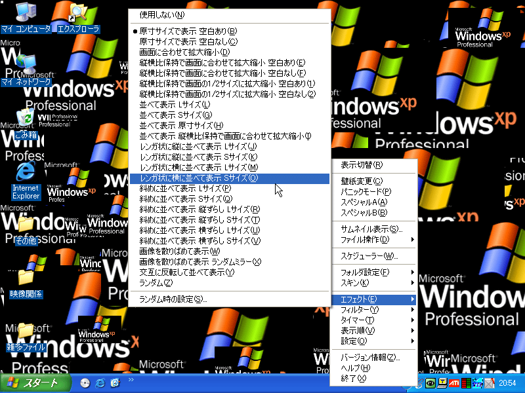Expand フィルター(Y) submenu
Screen dimensions: 525x393
[374, 310]
